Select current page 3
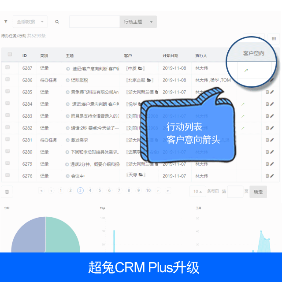 click(80, 190)
